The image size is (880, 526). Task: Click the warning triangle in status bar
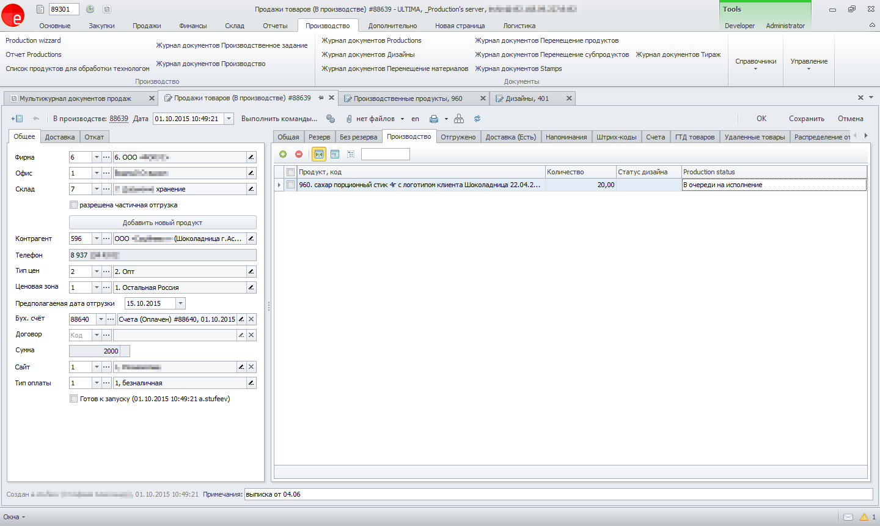pyautogui.click(x=864, y=517)
